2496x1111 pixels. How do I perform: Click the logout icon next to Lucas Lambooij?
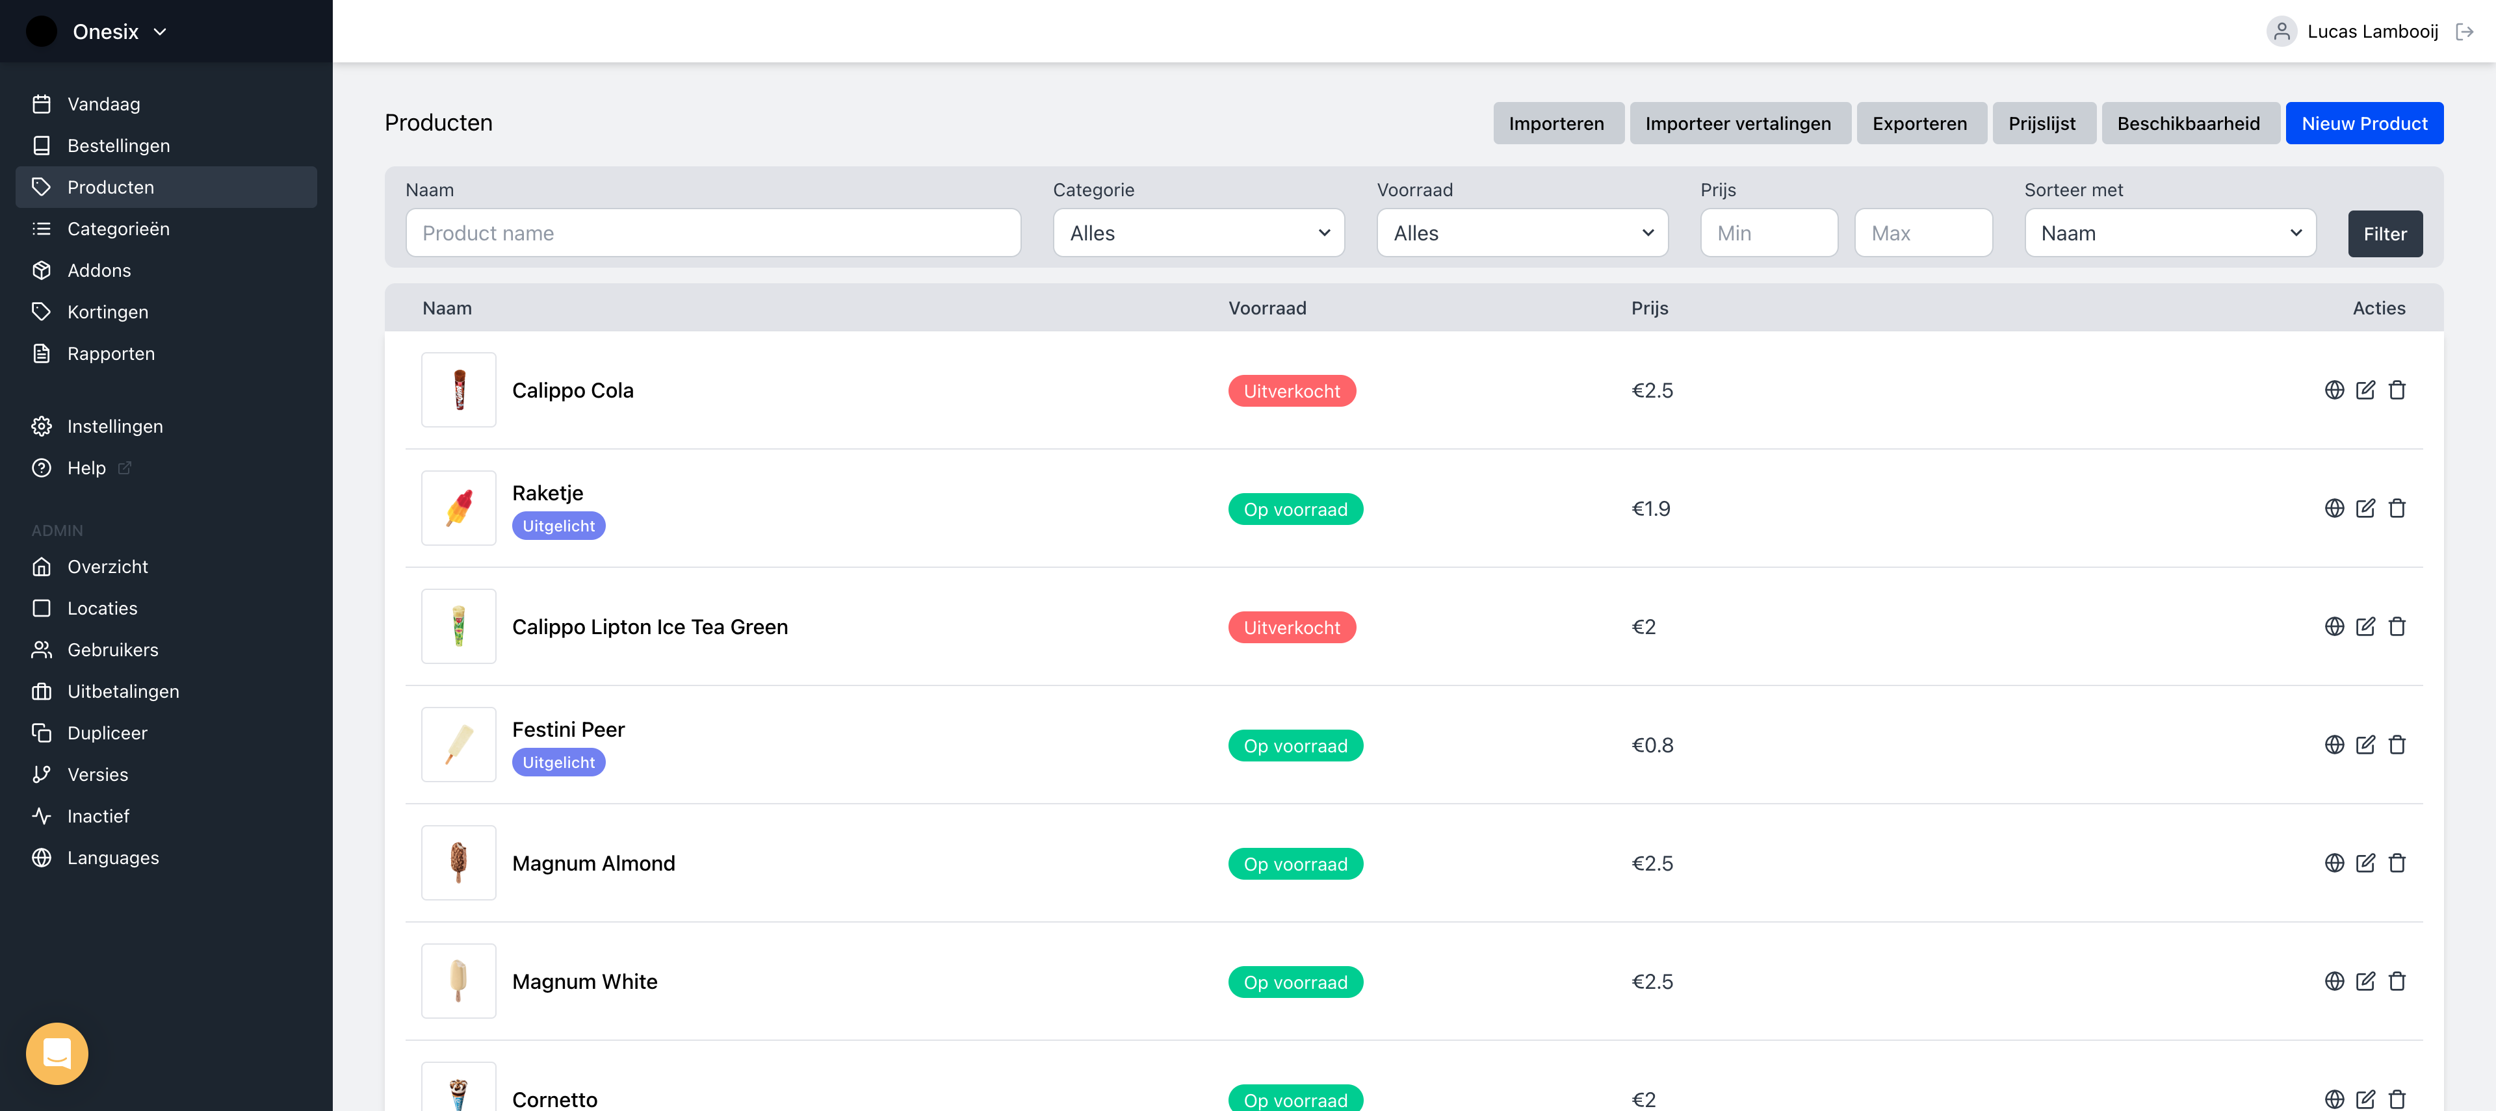click(2464, 31)
